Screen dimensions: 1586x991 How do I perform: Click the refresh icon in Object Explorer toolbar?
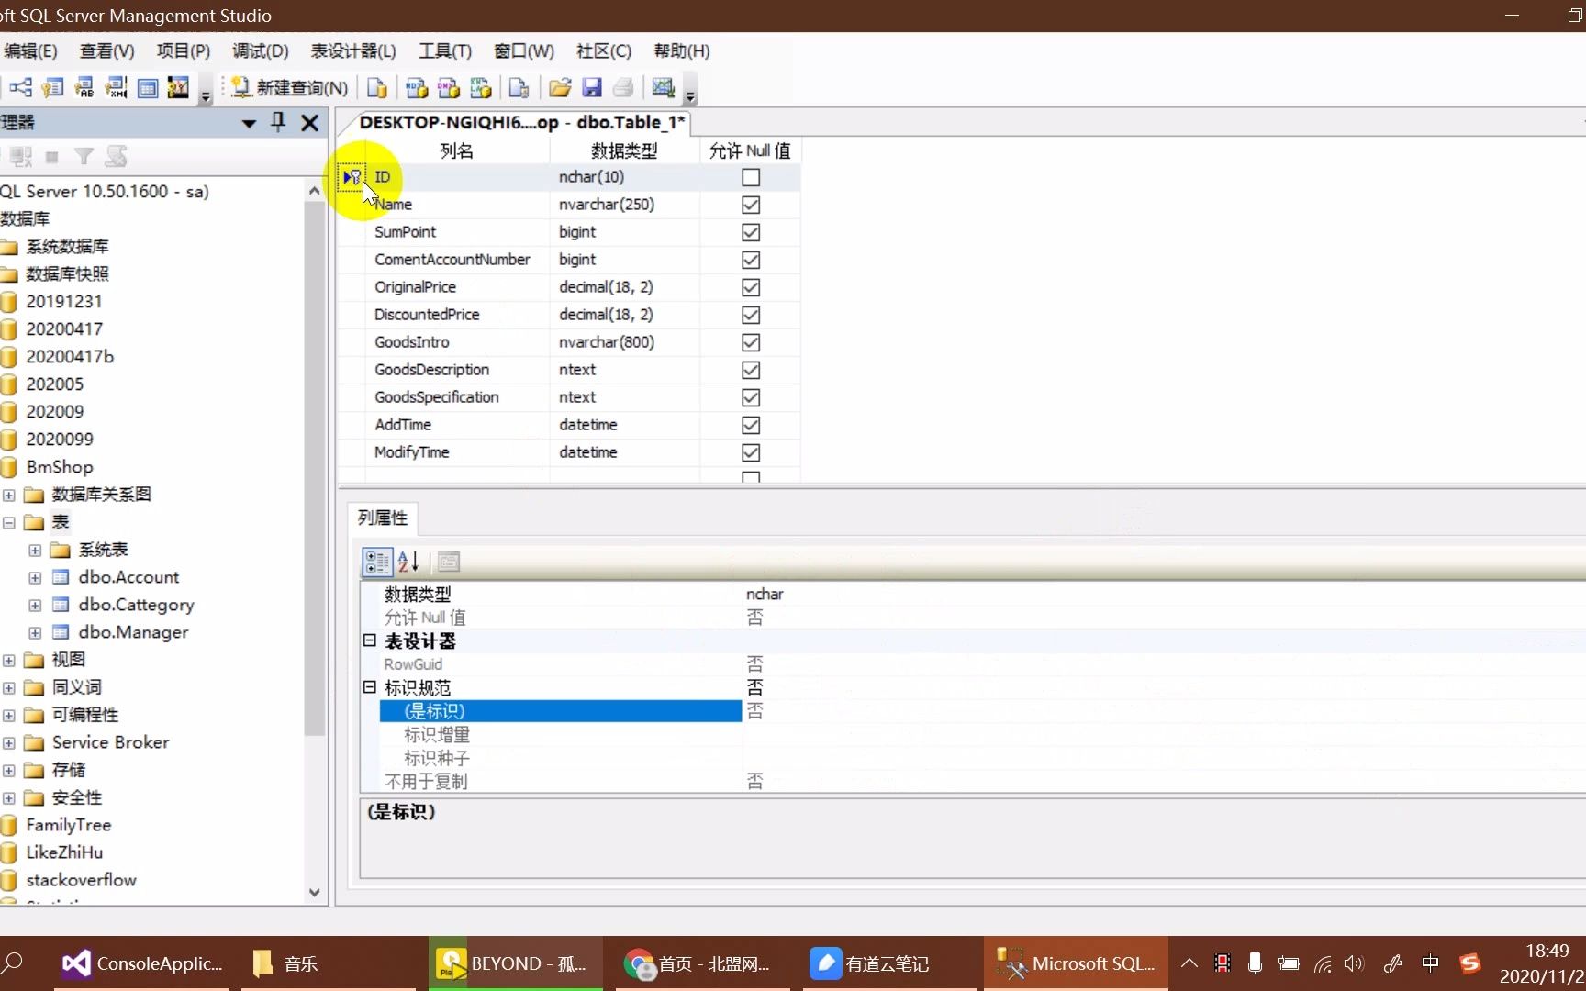pyautogui.click(x=116, y=157)
